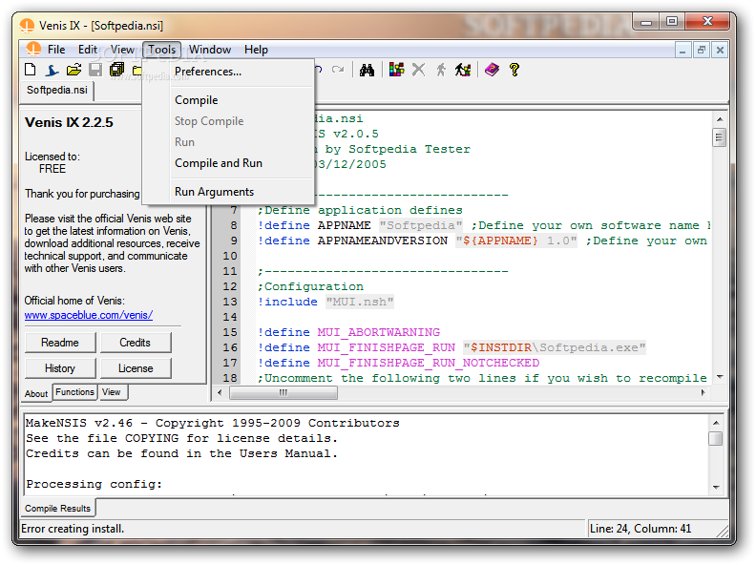Click the disabled Run menu entry
The image size is (756, 565).
click(x=228, y=142)
